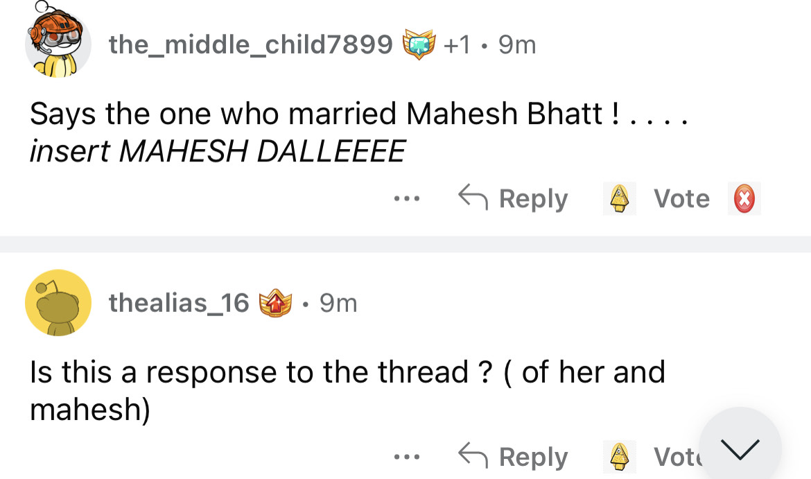The image size is (811, 479).
Task: Open thealias_16's yellow avatar
Action: [x=58, y=303]
